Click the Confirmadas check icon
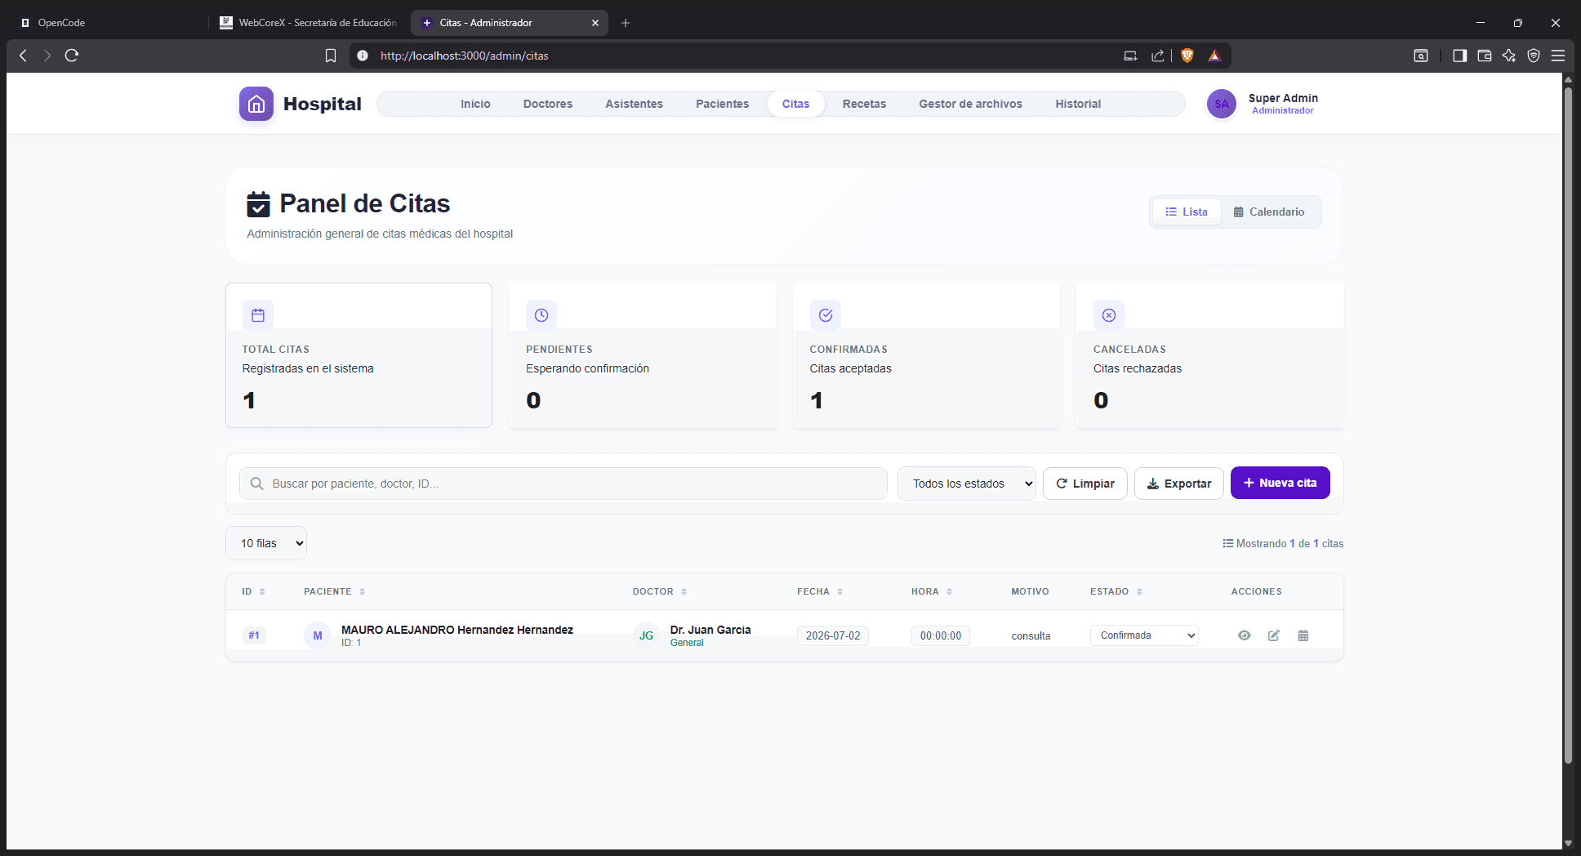Viewport: 1581px width, 856px height. pyautogui.click(x=826, y=315)
